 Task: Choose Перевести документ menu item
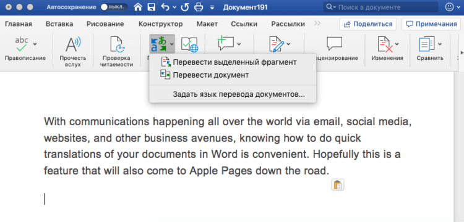[x=233, y=75]
